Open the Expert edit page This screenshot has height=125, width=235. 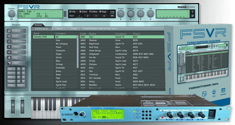tap(16, 63)
